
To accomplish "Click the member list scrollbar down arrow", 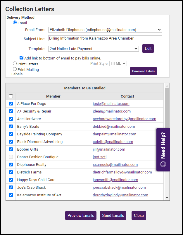I will [167, 198].
